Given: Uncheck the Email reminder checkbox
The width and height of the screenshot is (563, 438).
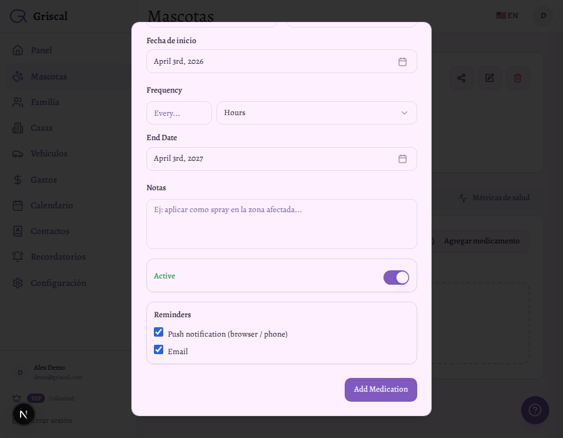Looking at the screenshot, I should pyautogui.click(x=159, y=350).
